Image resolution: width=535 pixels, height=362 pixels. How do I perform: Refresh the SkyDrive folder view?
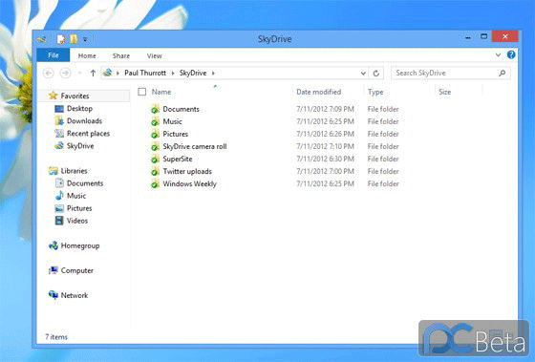(376, 73)
